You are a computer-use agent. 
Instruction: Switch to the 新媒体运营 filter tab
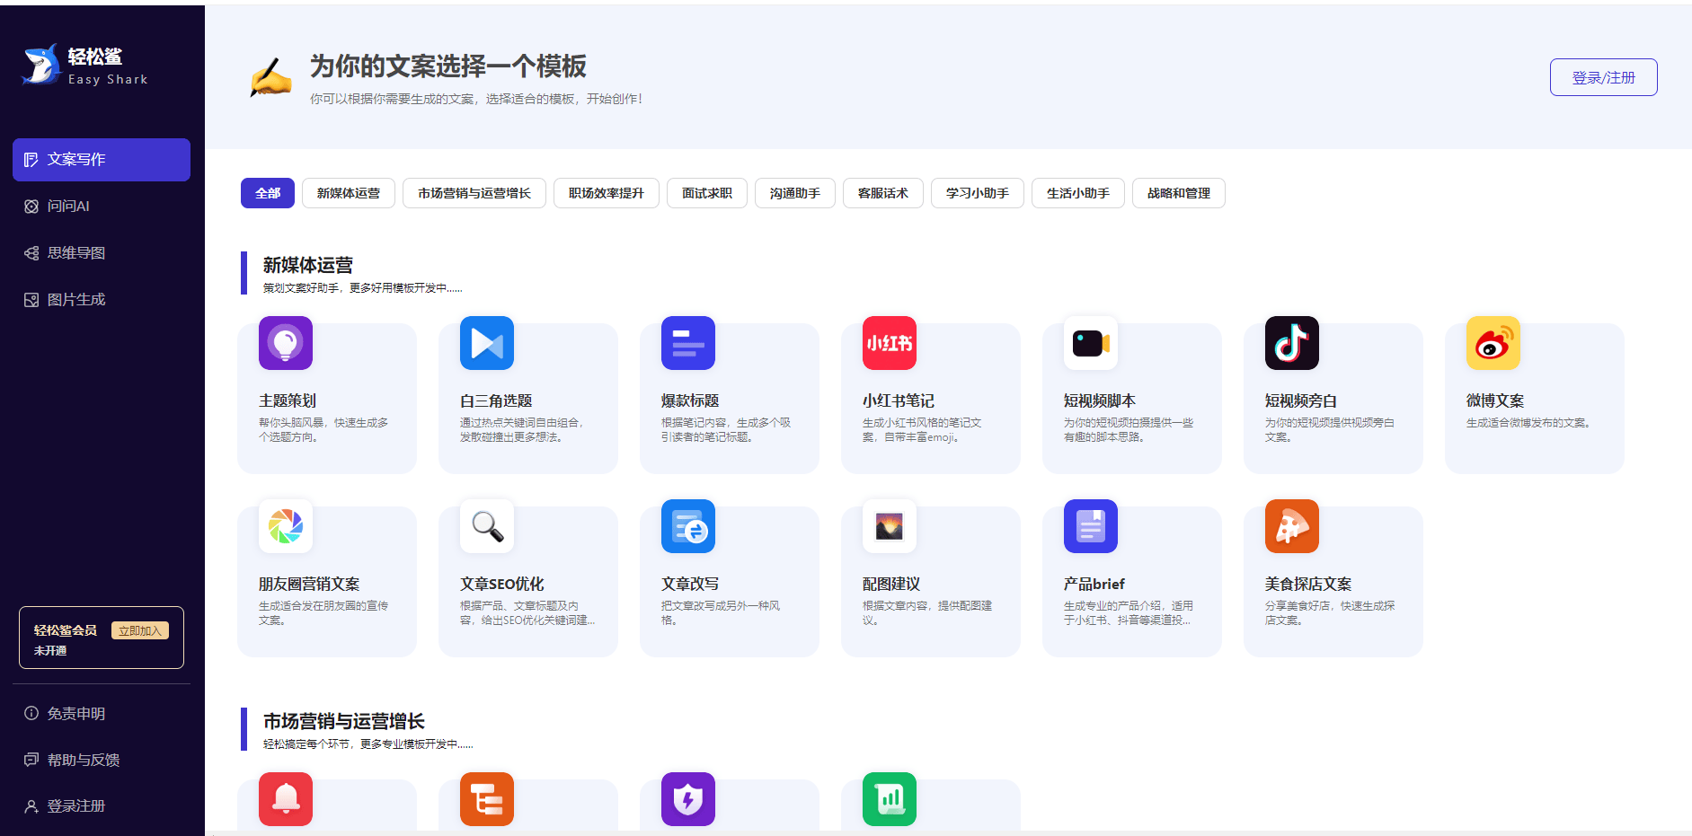click(349, 192)
